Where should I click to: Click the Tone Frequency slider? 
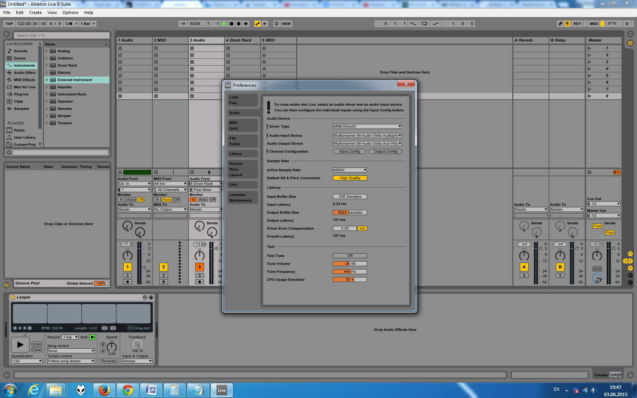pyautogui.click(x=350, y=272)
